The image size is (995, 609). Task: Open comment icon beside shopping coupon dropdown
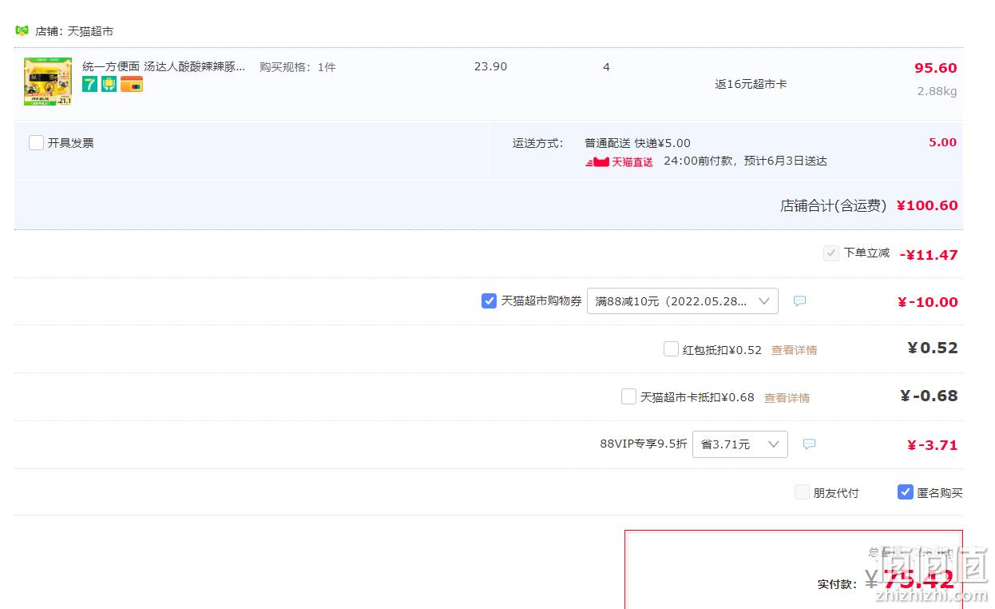(x=799, y=301)
